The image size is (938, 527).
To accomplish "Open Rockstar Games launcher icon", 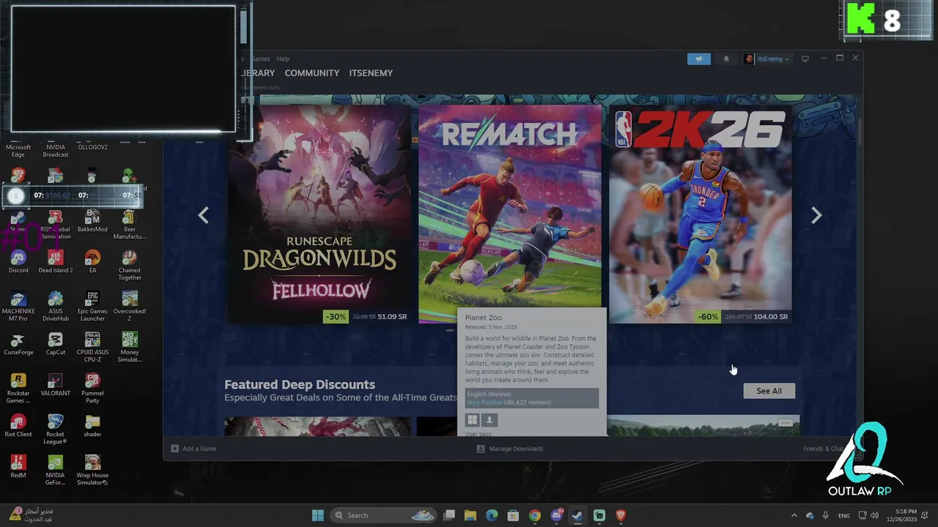I will pos(18,388).
